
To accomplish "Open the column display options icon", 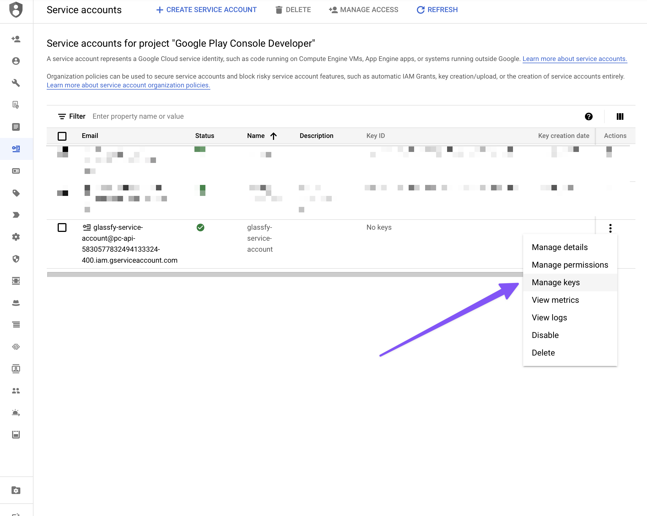I will pyautogui.click(x=620, y=116).
